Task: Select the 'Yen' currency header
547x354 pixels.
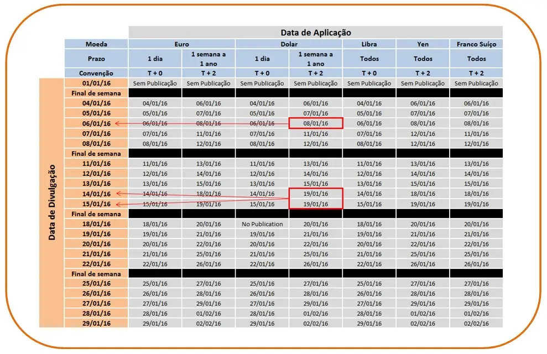Action: click(423, 44)
